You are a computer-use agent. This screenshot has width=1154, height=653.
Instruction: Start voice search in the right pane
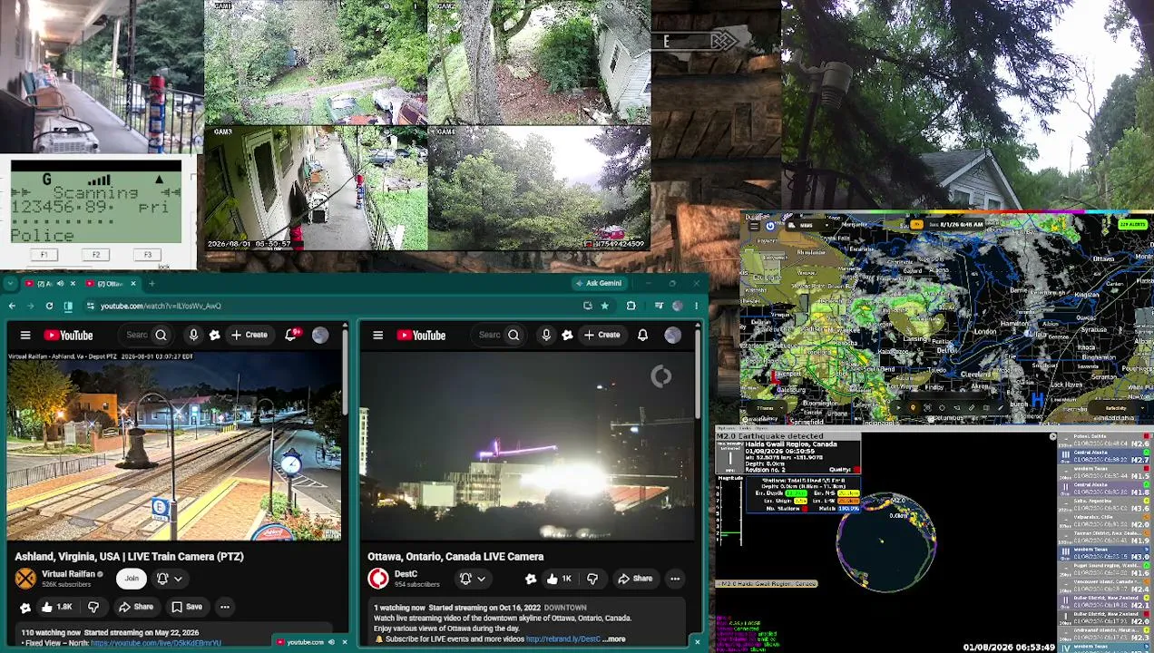(x=546, y=336)
